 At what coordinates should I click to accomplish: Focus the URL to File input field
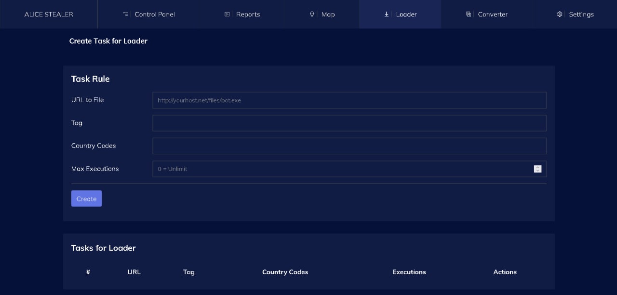coord(349,100)
